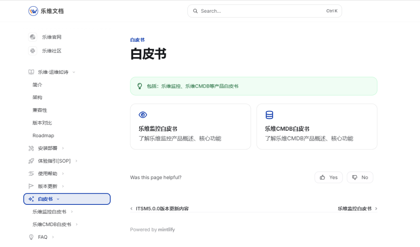Click the search magnifier icon
Screen dimensions: 420x247
195,11
